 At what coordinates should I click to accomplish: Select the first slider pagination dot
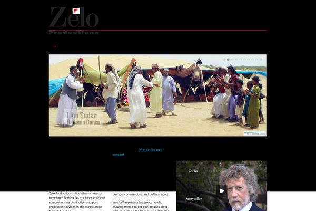pyautogui.click(x=224, y=60)
